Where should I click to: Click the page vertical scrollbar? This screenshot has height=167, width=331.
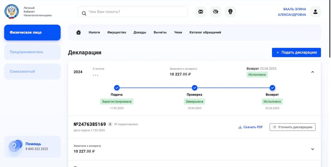click(330, 29)
